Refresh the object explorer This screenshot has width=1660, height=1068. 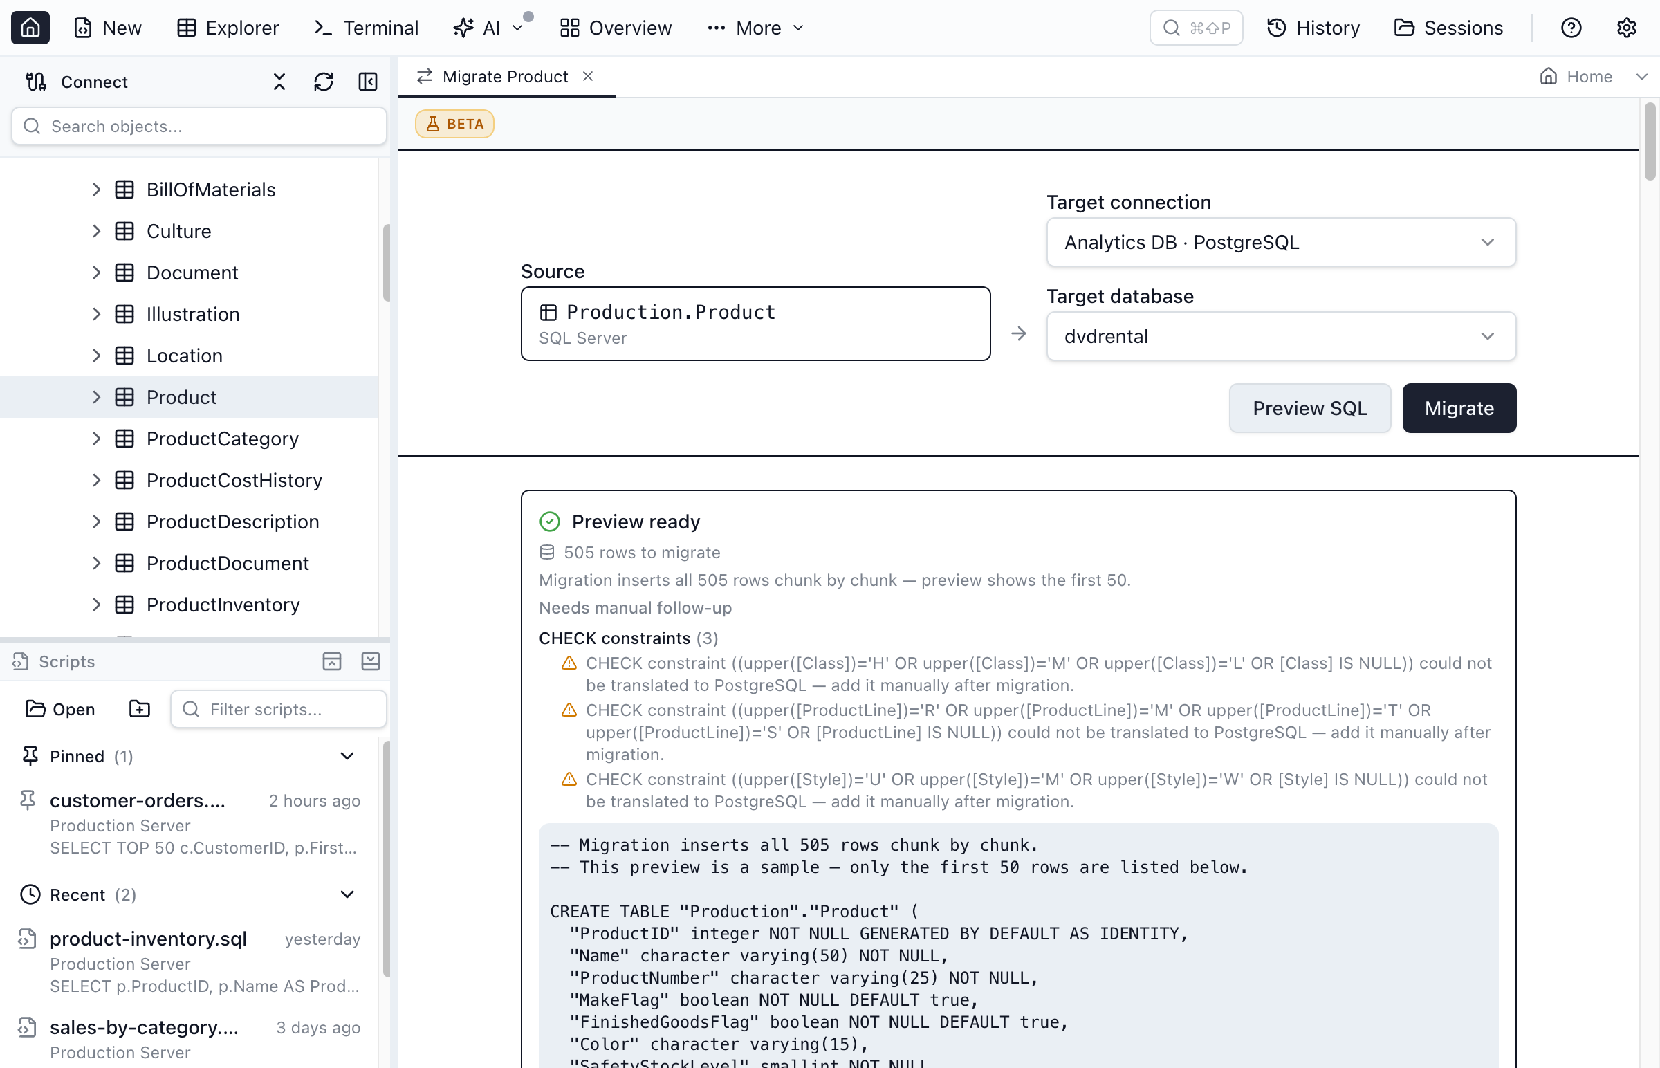(x=324, y=82)
